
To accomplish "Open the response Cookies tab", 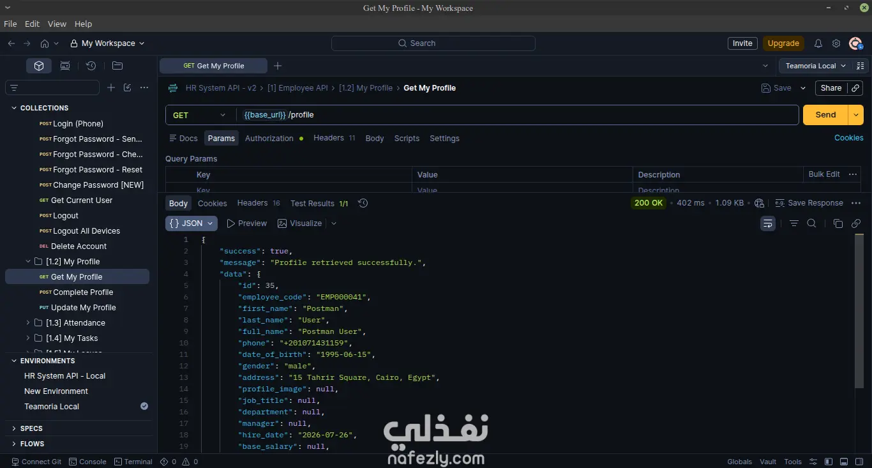I will coord(213,203).
